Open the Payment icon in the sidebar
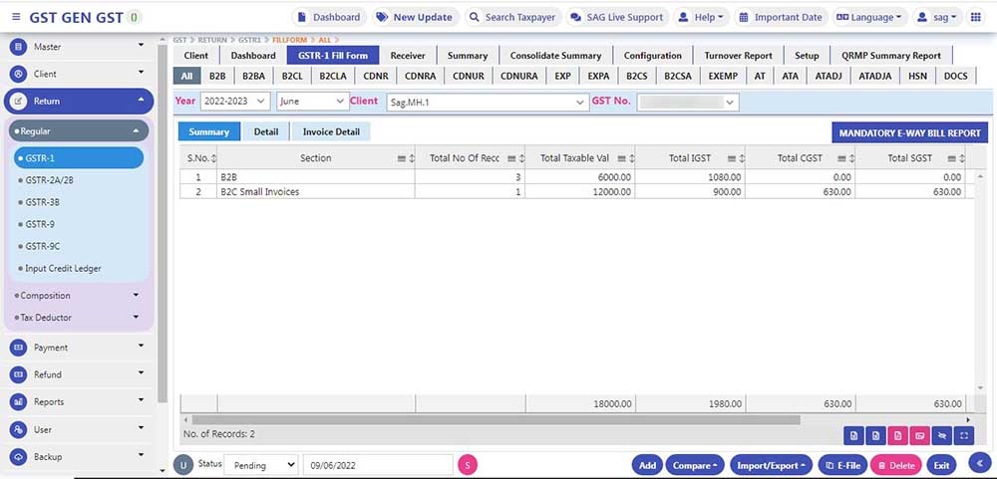 click(x=19, y=348)
